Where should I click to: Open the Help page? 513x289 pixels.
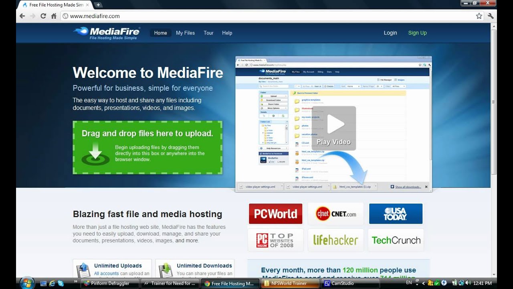[227, 33]
